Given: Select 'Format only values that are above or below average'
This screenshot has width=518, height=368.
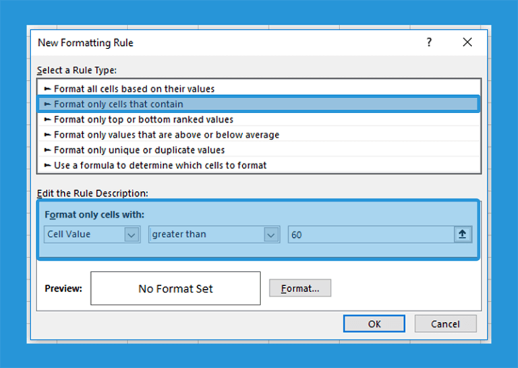Looking at the screenshot, I should (259, 134).
